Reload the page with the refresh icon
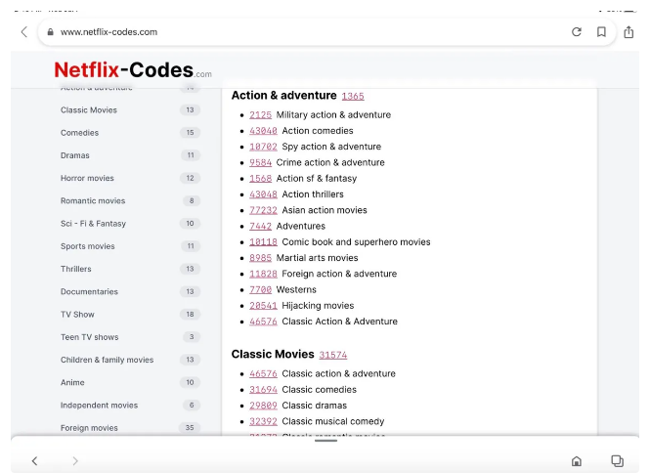 577,32
